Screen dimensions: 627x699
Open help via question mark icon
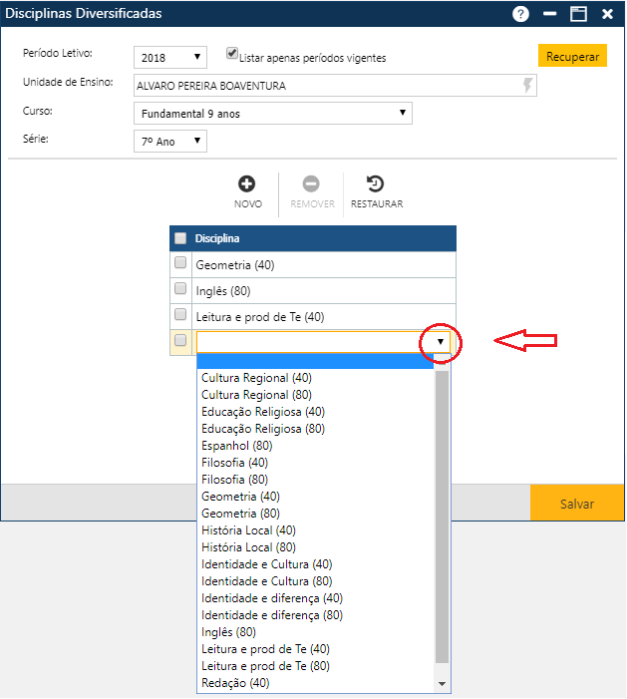coord(520,14)
